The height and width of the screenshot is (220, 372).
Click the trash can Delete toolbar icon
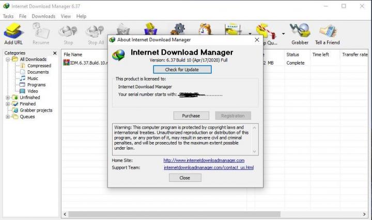(123, 29)
